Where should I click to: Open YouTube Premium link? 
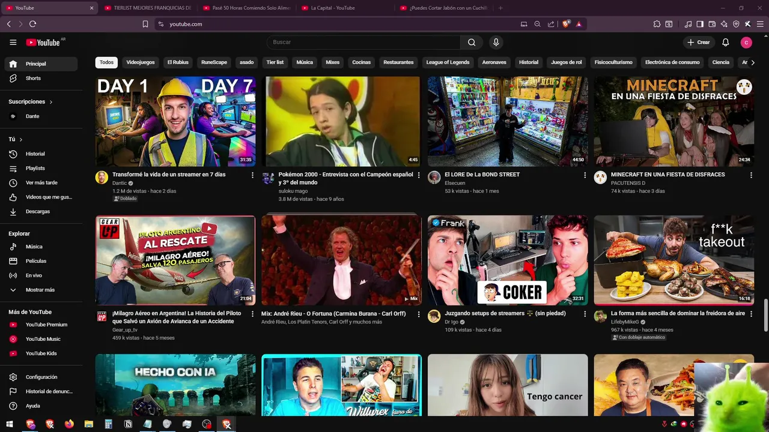click(x=41, y=325)
